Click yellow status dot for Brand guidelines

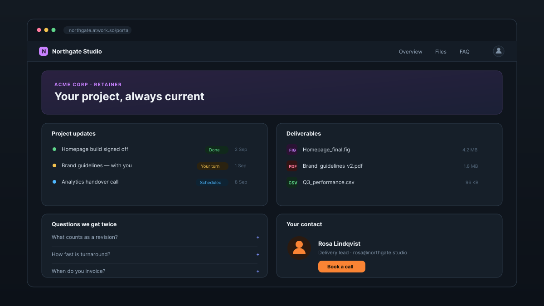[54, 165]
